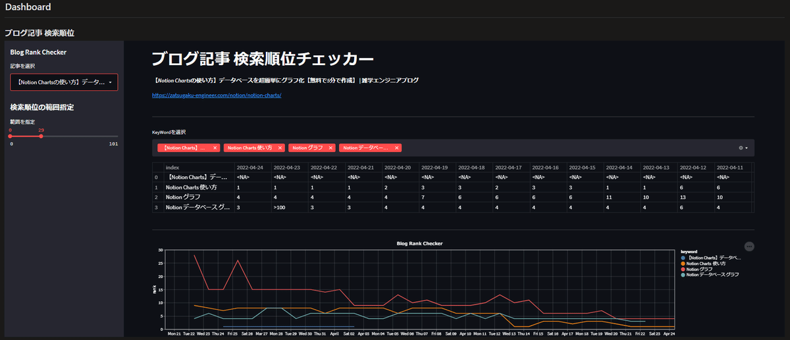This screenshot has height=340, width=790.
Task: Click the slider's upper handle at 29
Action: coord(41,136)
